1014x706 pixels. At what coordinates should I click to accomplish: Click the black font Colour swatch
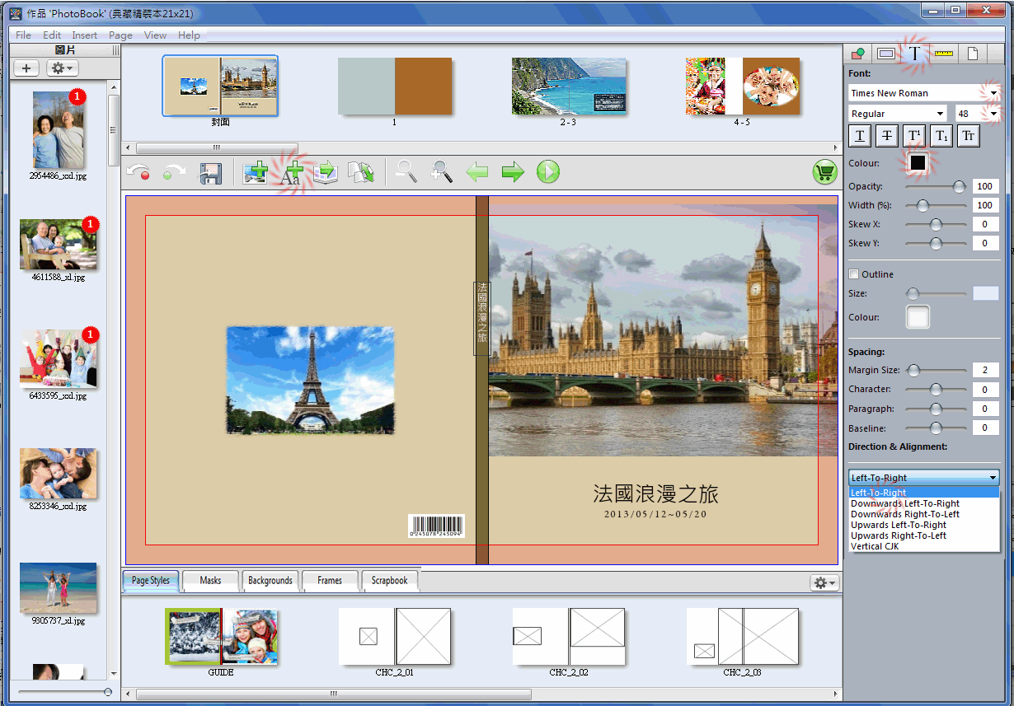[918, 163]
